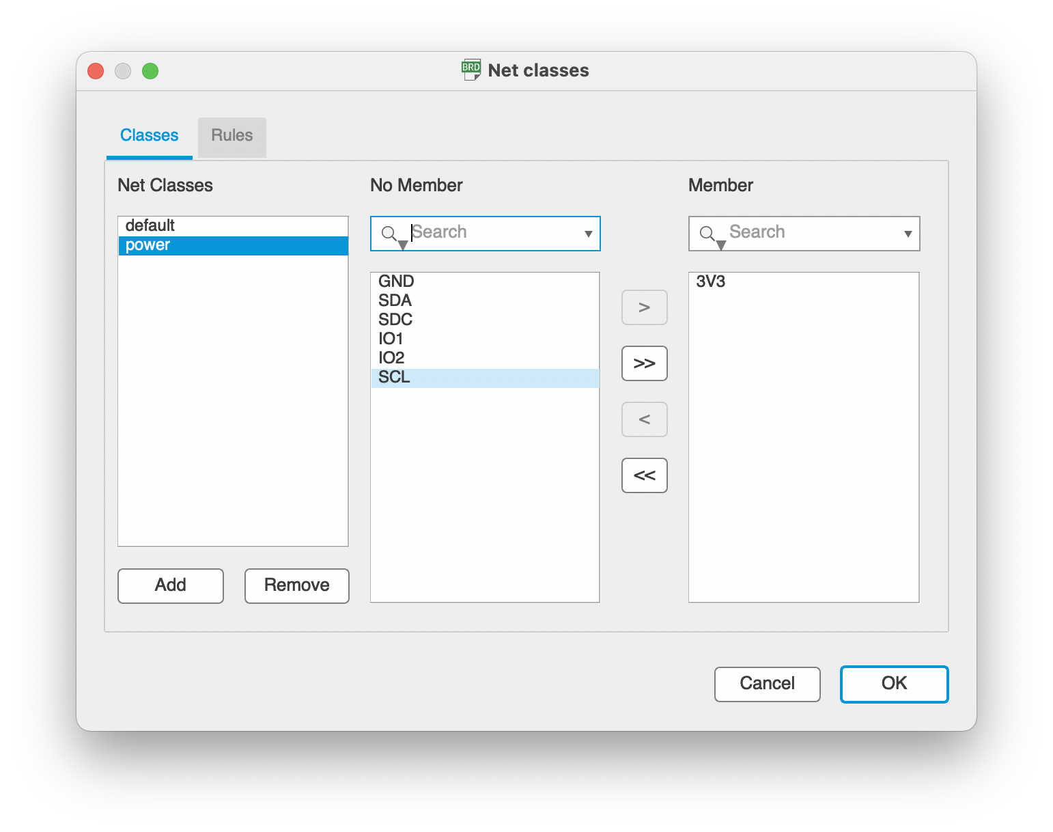Select IO1 in the No Member list

point(485,339)
